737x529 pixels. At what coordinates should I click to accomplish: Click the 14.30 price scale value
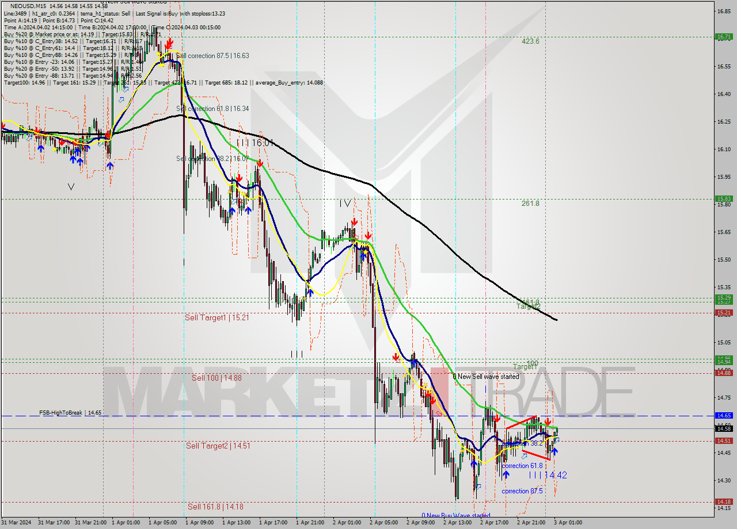click(x=723, y=481)
